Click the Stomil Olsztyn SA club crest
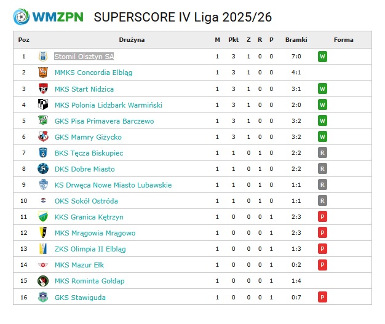The image size is (385, 324). click(x=42, y=57)
